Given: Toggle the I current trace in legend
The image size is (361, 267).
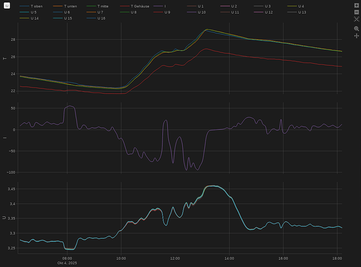Looking at the screenshot, I should [x=165, y=6].
